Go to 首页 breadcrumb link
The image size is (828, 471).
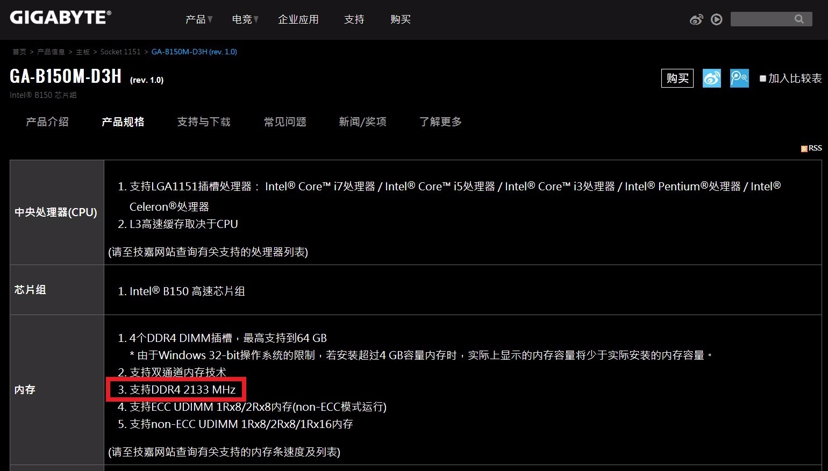tap(19, 52)
